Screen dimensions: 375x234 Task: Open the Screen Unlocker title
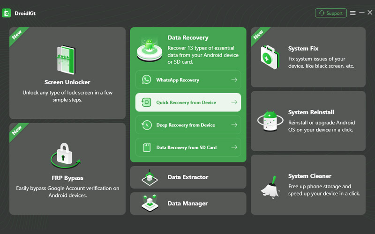tap(67, 82)
